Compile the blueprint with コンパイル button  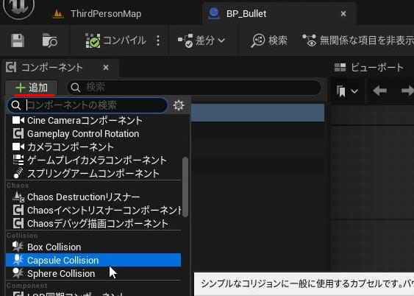[115, 40]
